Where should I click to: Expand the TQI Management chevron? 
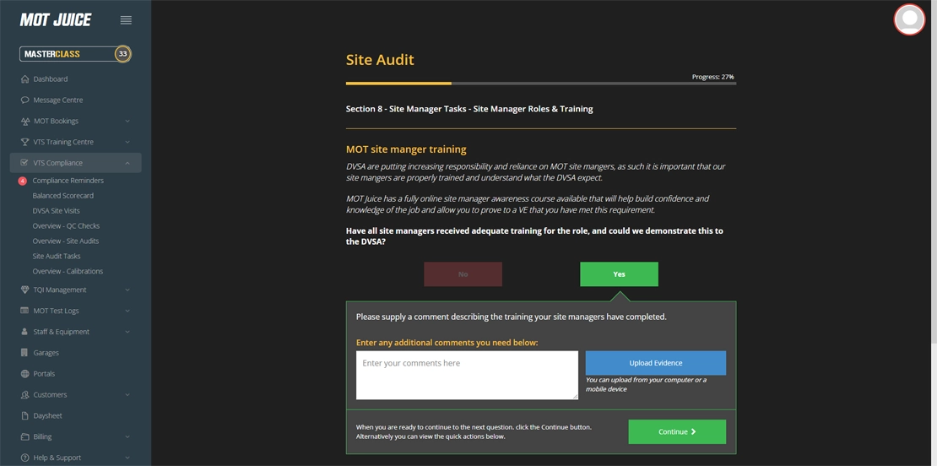[127, 290]
